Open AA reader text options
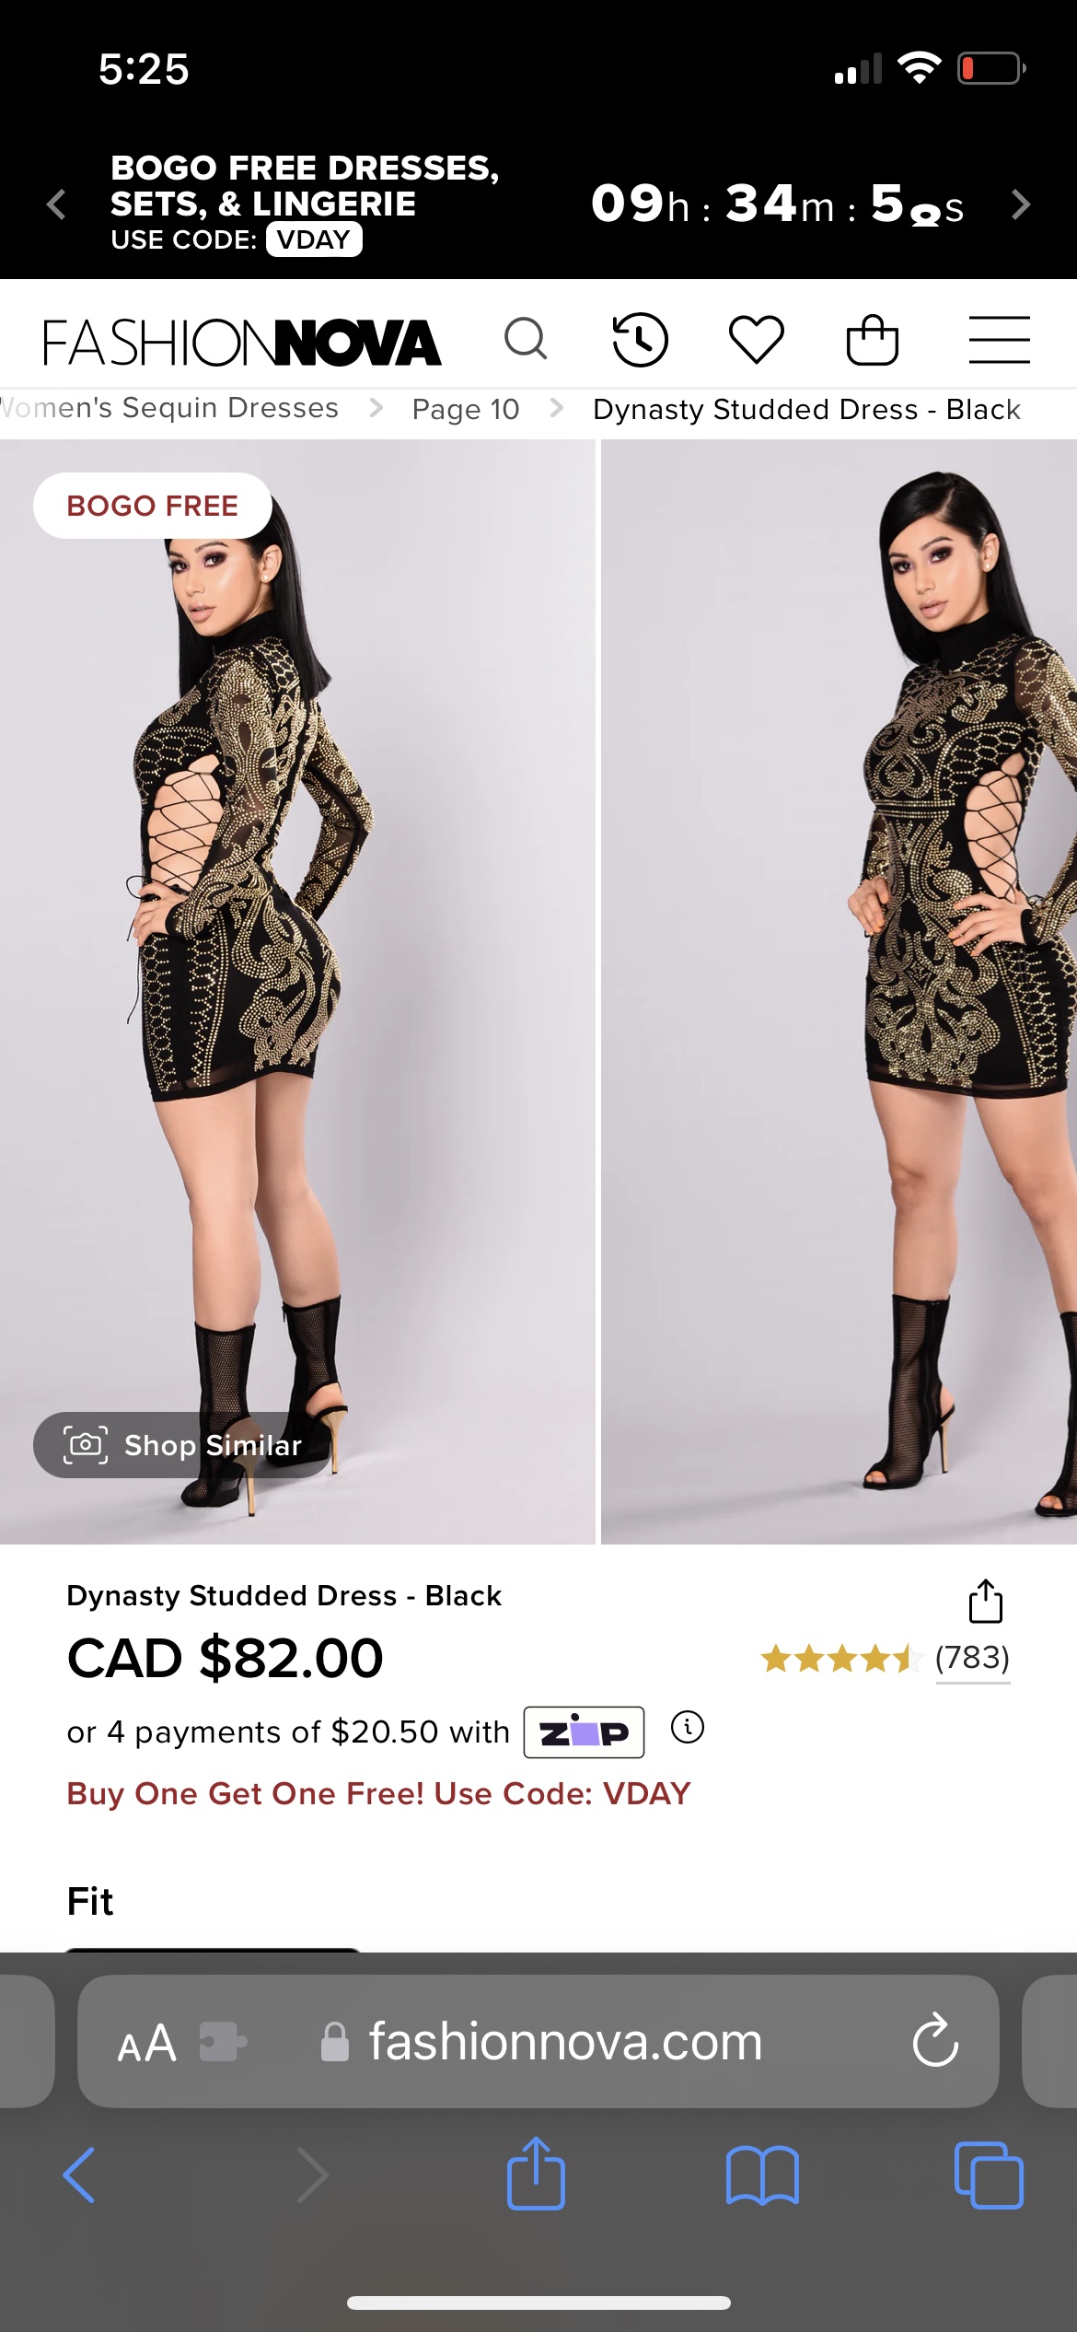The height and width of the screenshot is (2332, 1077). click(146, 2043)
